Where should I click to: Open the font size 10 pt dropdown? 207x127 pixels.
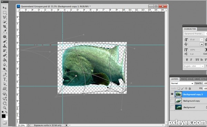click(201, 40)
